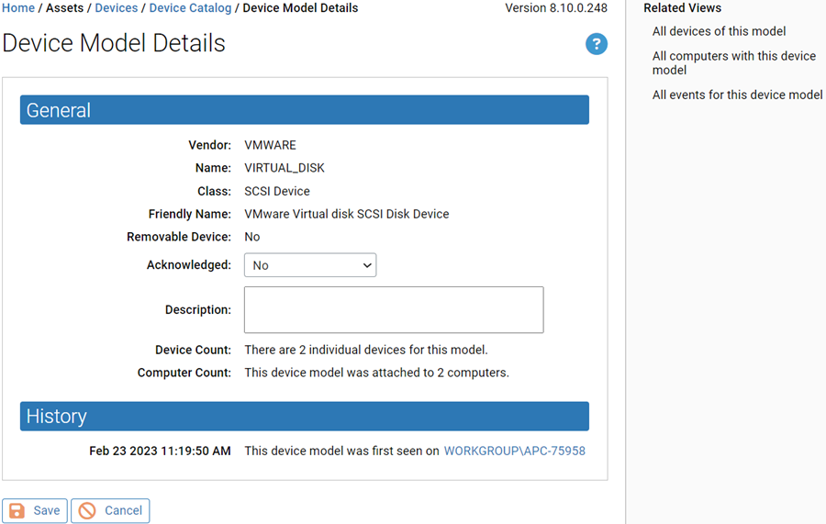View All devices of this model
This screenshot has height=524, width=826.
[x=719, y=31]
